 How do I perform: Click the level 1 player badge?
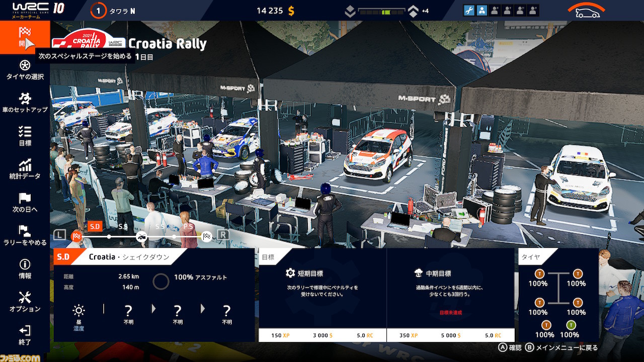pyautogui.click(x=98, y=11)
